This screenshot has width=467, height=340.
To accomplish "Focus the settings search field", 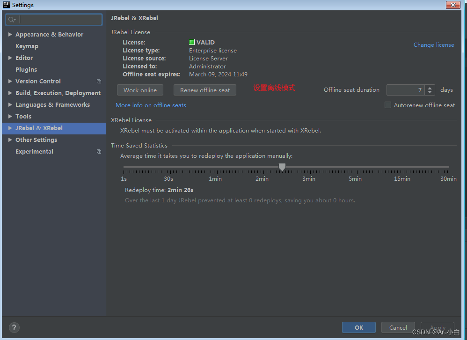I will [54, 20].
